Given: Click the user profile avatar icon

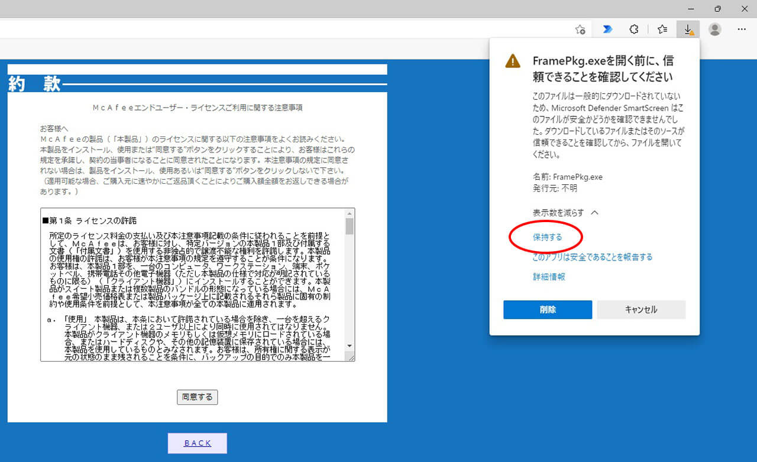Looking at the screenshot, I should pyautogui.click(x=715, y=29).
